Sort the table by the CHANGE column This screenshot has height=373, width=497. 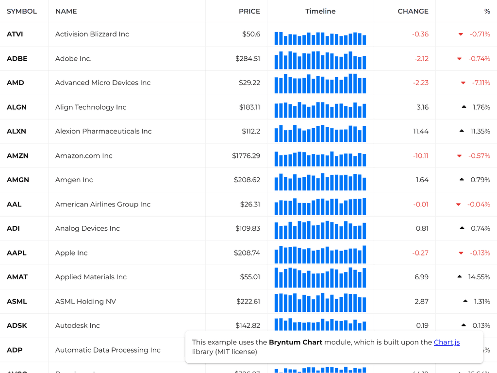point(413,11)
